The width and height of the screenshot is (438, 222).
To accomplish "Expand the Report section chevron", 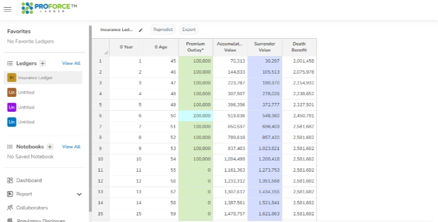I will point(79,194).
